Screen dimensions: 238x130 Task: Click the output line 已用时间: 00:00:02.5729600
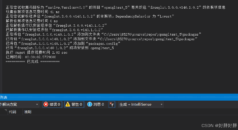pos(31,57)
